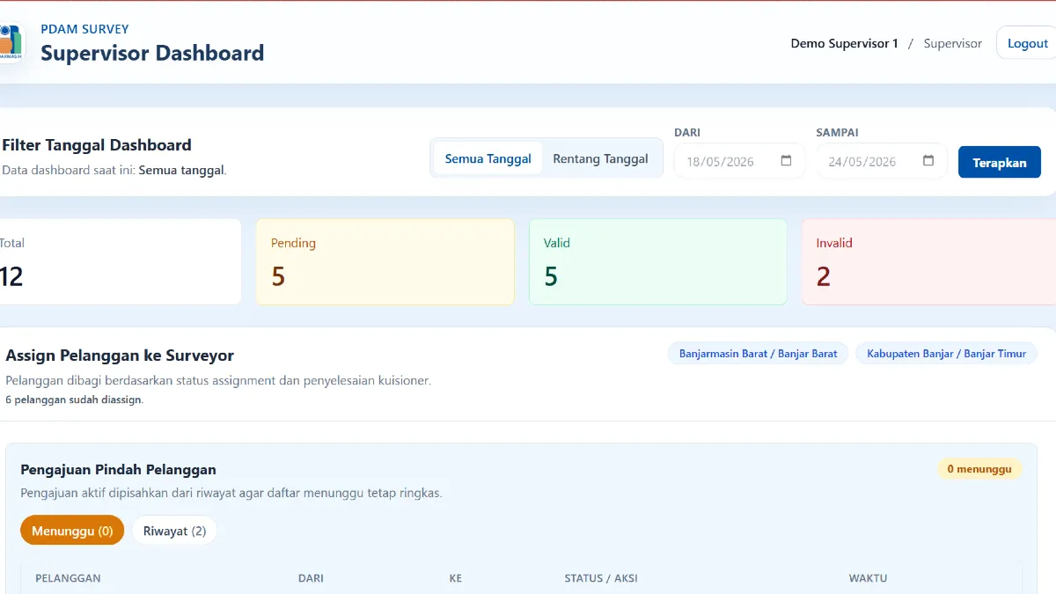This screenshot has width=1056, height=594.
Task: Click the KE column header
Action: (455, 578)
